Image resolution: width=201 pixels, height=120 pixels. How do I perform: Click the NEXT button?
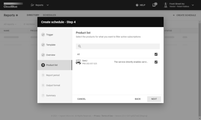[154, 99]
